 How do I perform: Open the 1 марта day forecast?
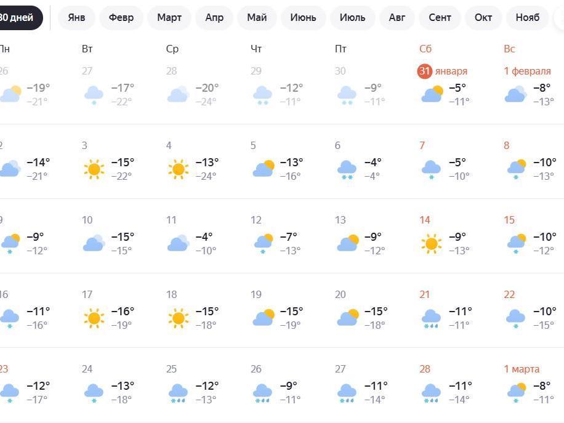(x=522, y=369)
